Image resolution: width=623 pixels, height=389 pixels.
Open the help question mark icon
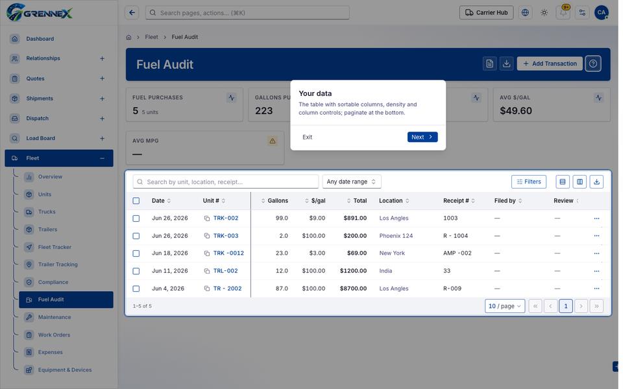point(592,64)
